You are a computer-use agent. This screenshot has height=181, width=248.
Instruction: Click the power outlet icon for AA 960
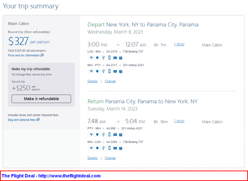[97, 134]
